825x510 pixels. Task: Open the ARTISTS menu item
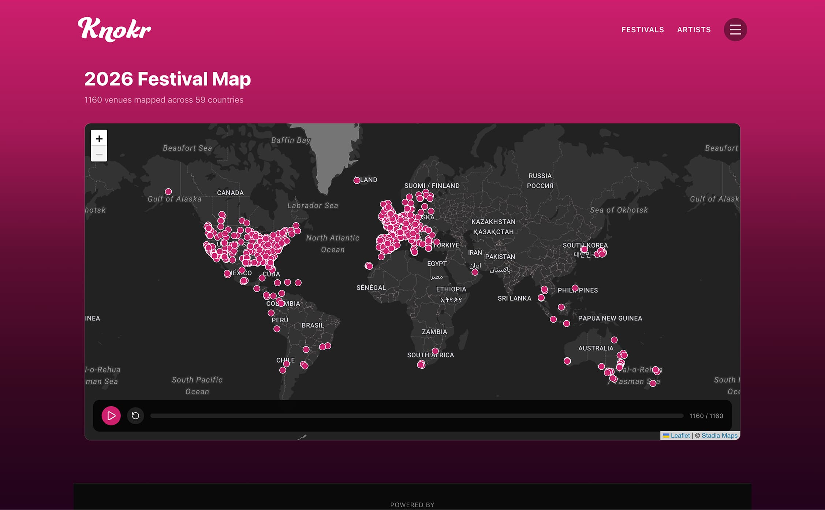pyautogui.click(x=694, y=30)
